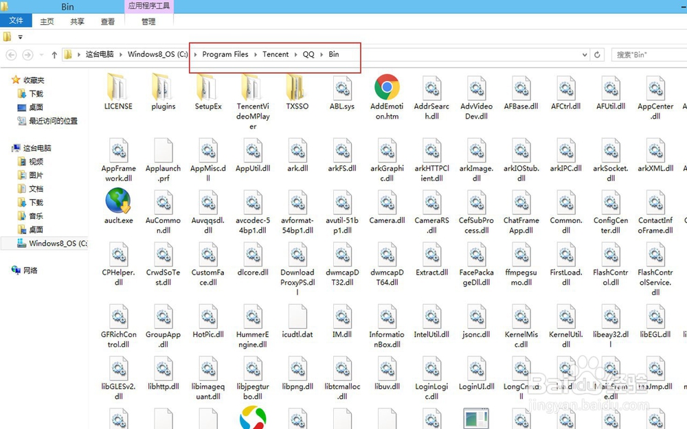687x429 pixels.
Task: Open the 查看 ribbon tab
Action: click(x=108, y=21)
